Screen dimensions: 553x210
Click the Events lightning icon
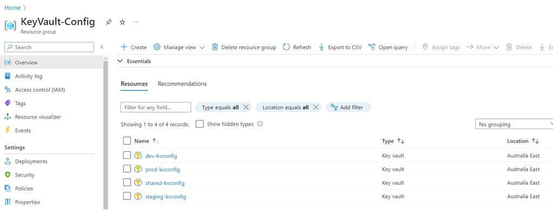[8, 130]
